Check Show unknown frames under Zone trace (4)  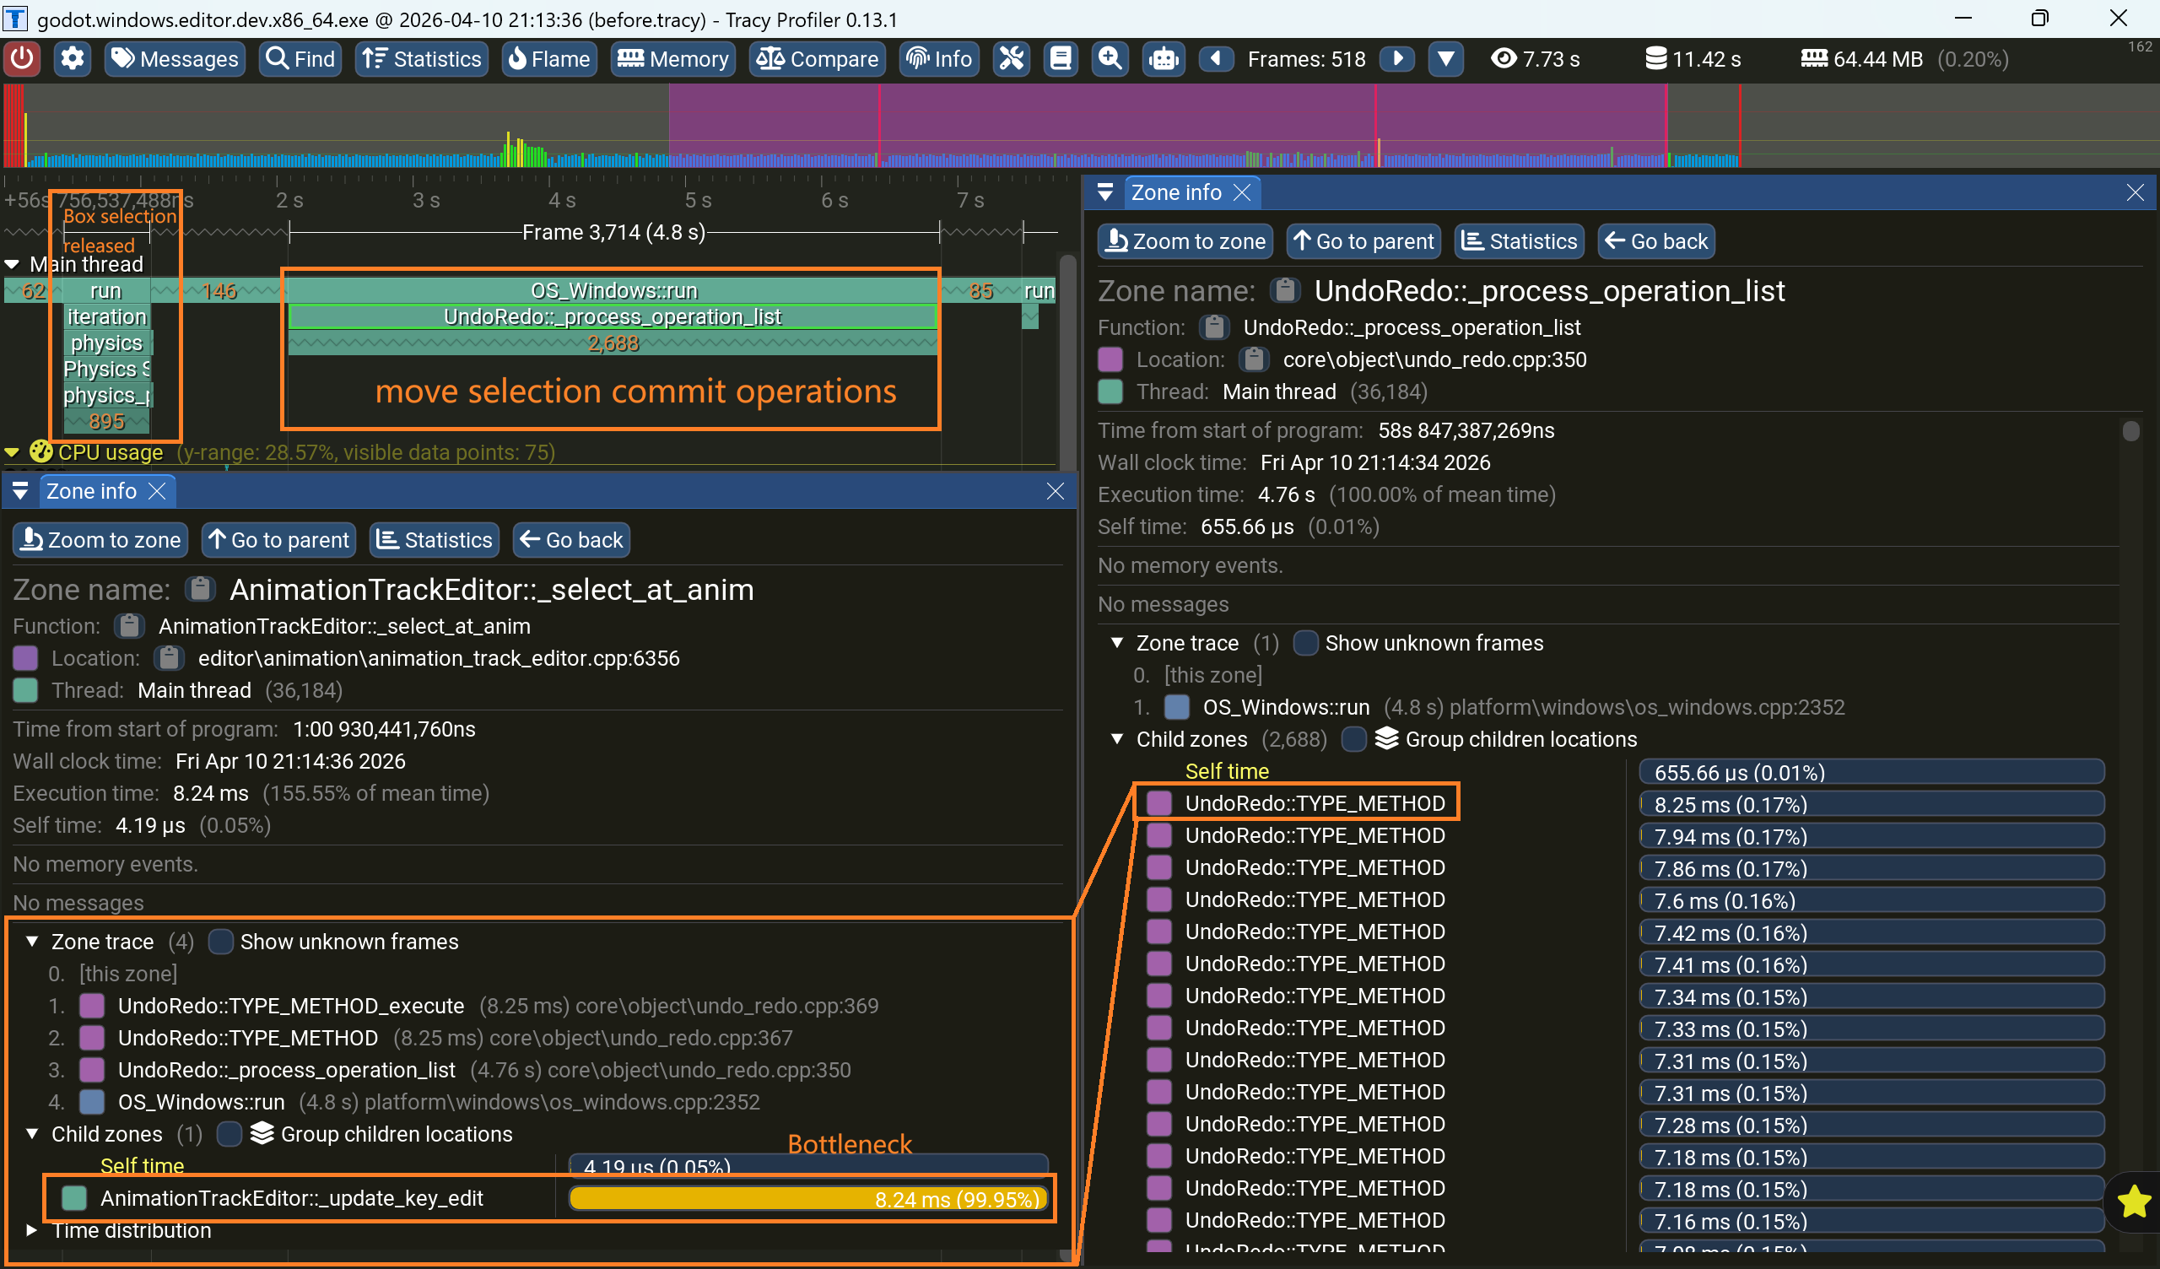point(221,942)
